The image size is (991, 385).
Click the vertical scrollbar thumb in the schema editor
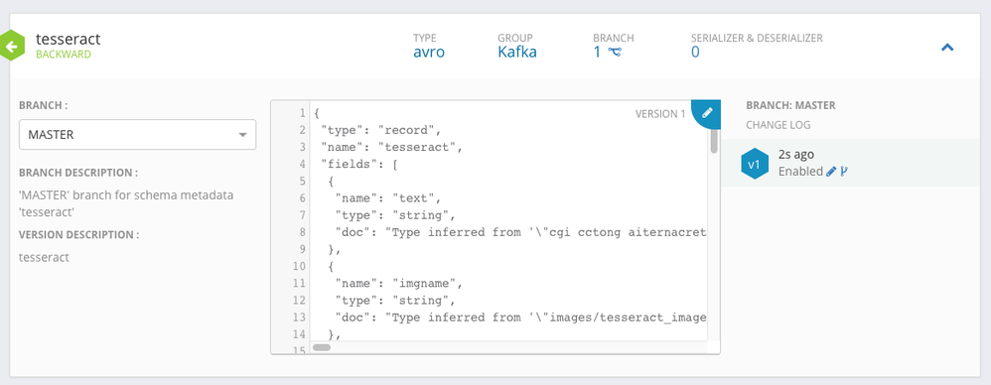(x=714, y=140)
